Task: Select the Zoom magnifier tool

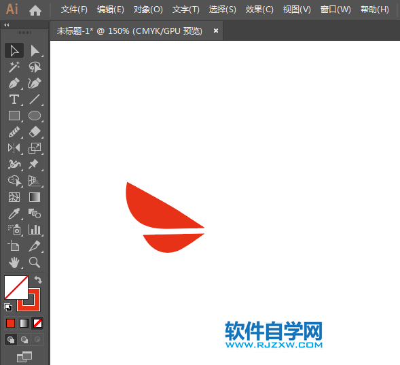Action: pos(35,262)
